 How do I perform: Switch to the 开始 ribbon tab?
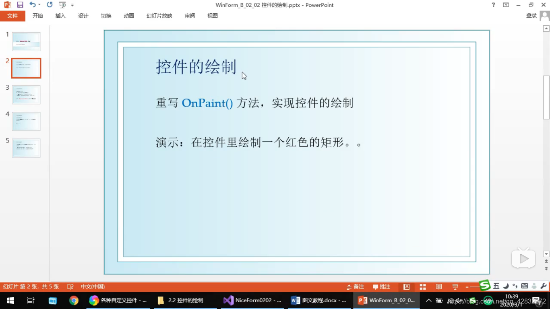click(38, 16)
